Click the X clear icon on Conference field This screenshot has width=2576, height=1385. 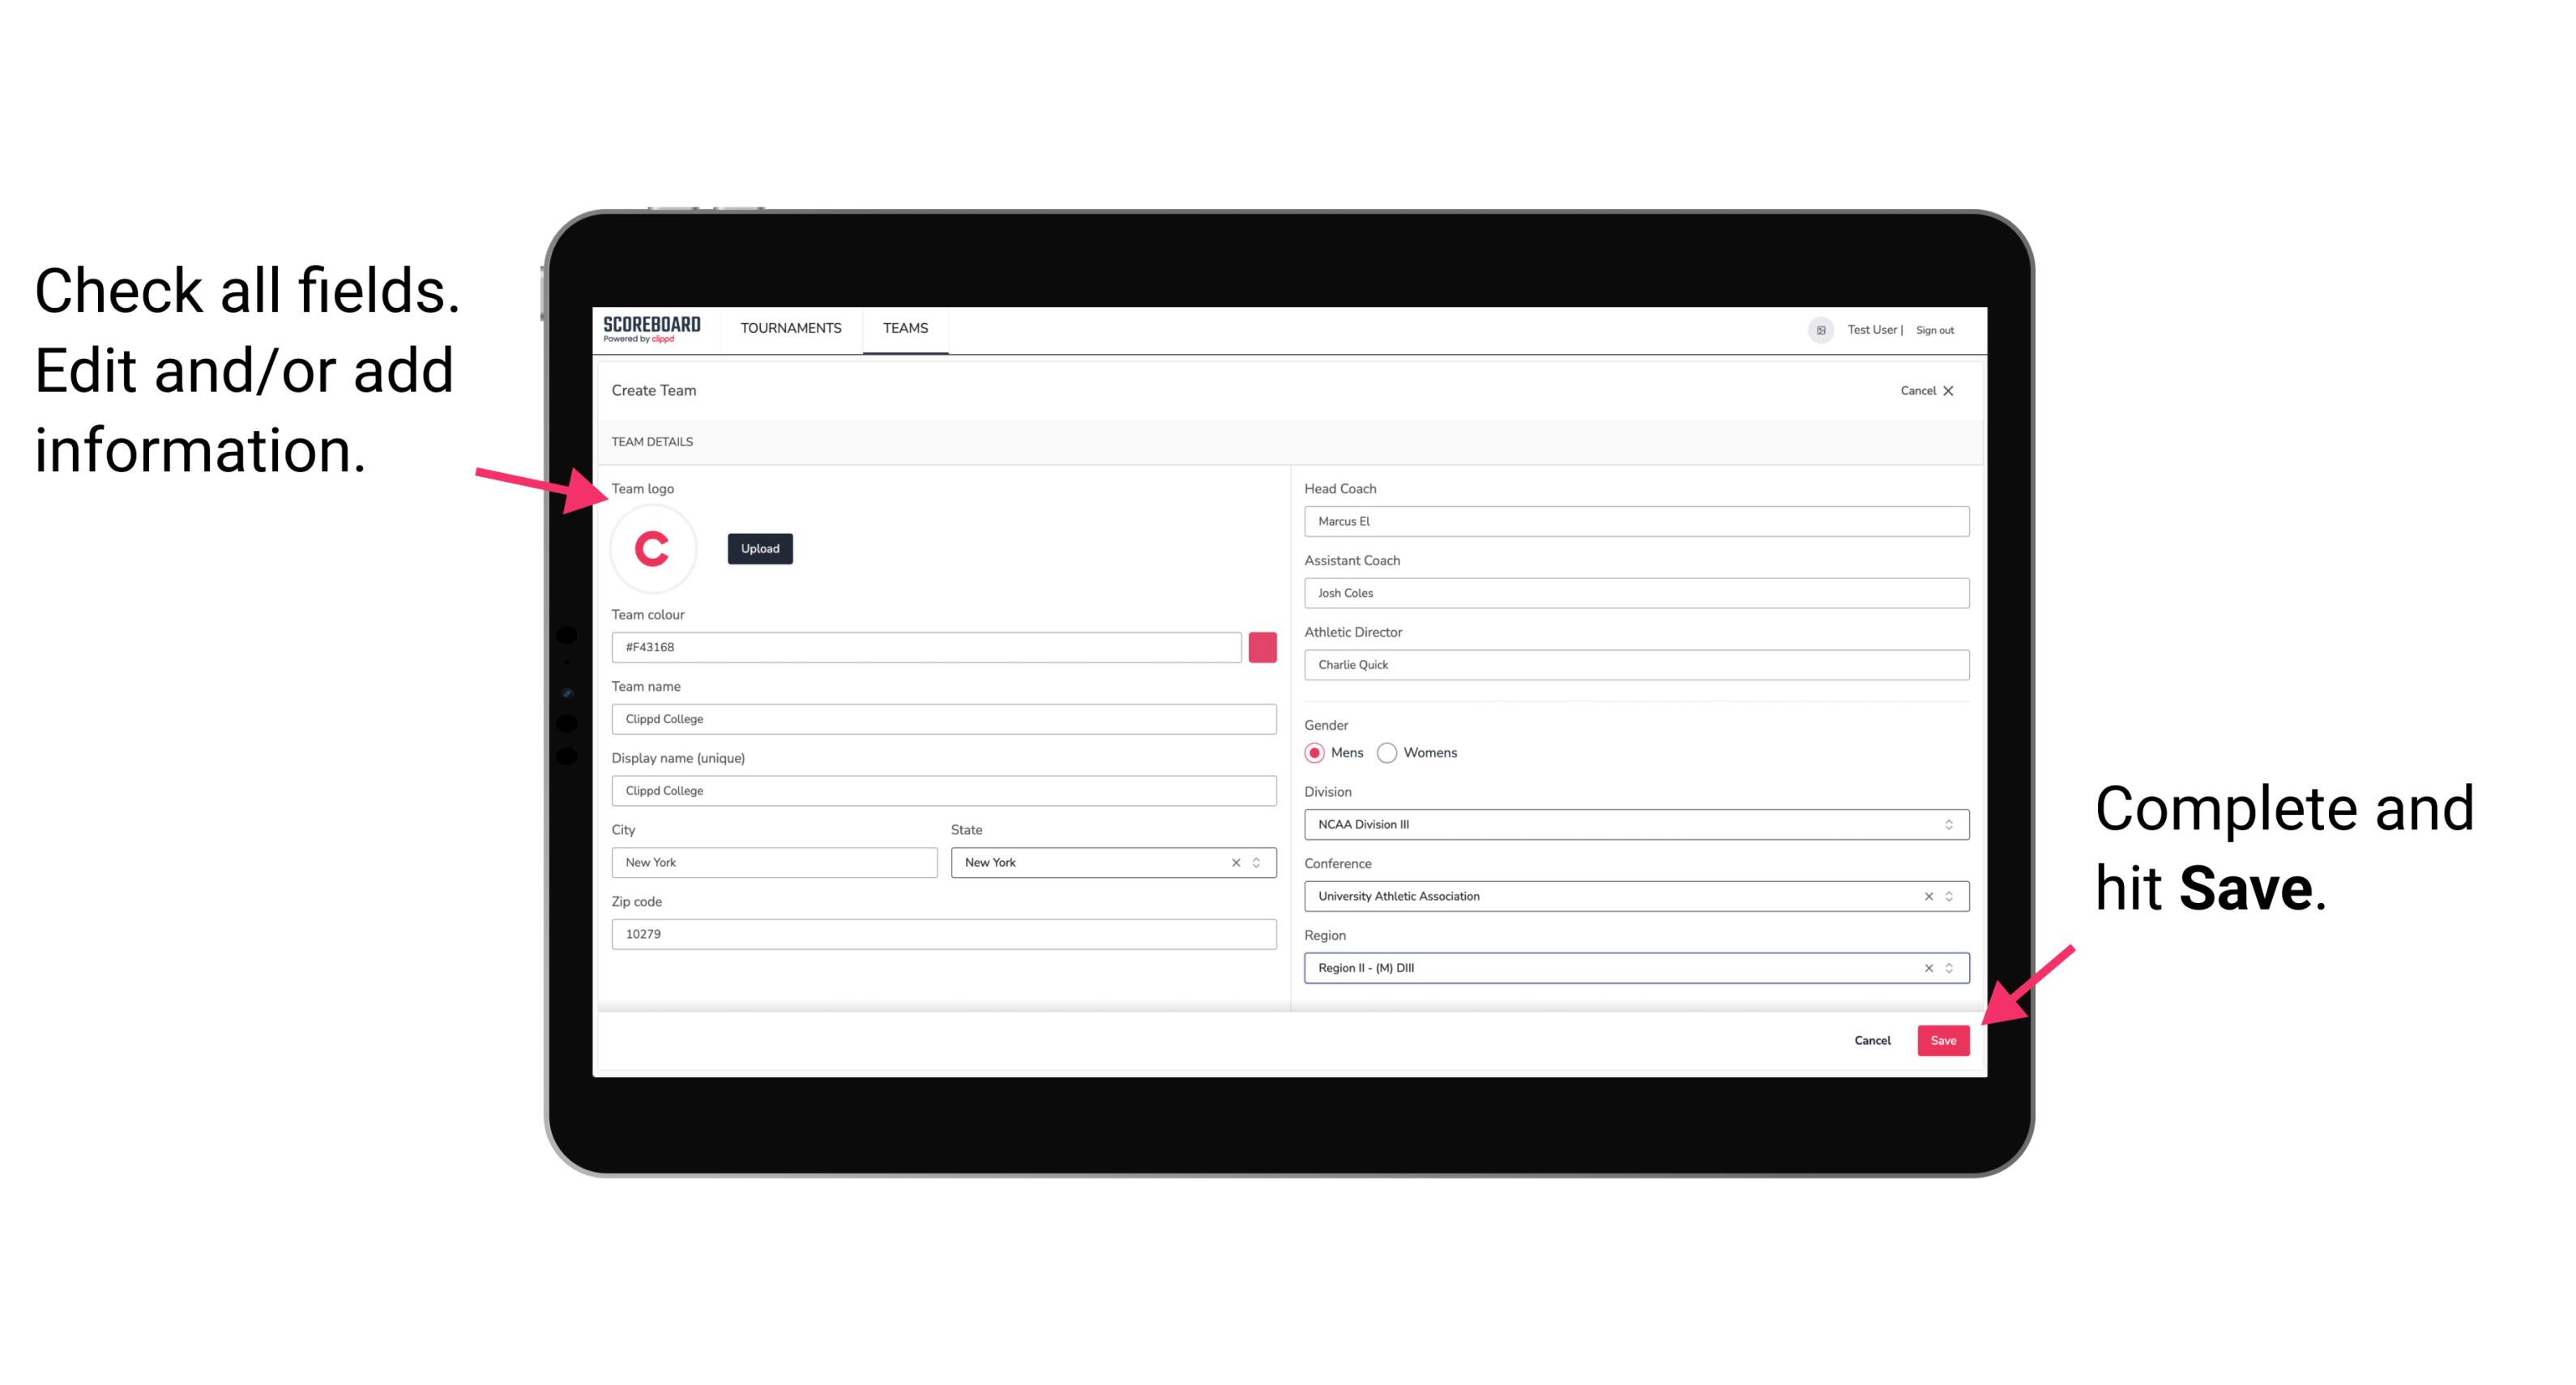coord(1926,896)
